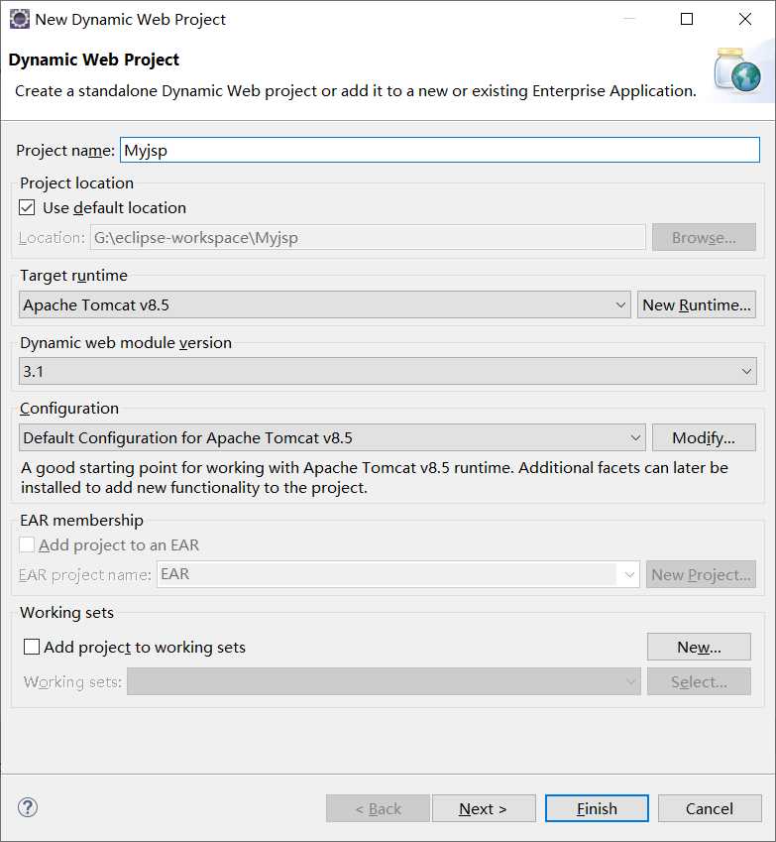Click the EAR project name dropdown arrow
The image size is (776, 842).
point(628,574)
